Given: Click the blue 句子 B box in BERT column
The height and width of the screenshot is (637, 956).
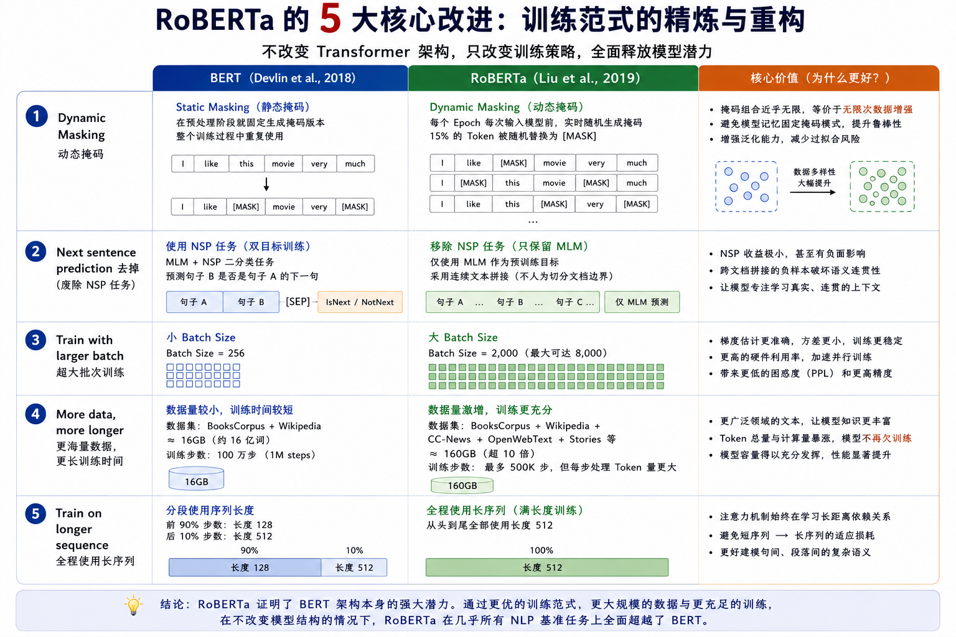Looking at the screenshot, I should (x=251, y=302).
